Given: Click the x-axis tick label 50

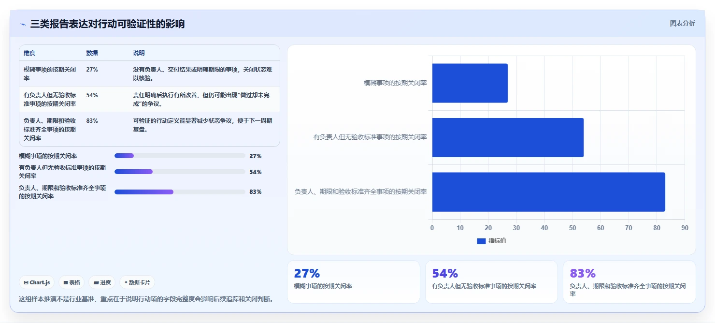Looking at the screenshot, I should click(x=572, y=228).
